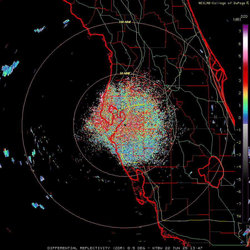The width and height of the screenshot is (250, 250).
Task: Click the -1 value on the scale
Action: (x=239, y=130)
